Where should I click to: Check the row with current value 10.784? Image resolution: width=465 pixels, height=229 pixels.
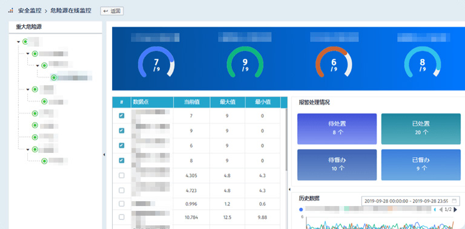click(x=122, y=217)
